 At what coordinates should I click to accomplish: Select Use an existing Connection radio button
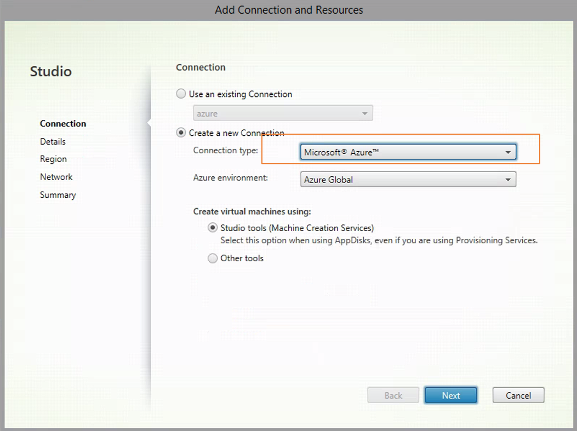pyautogui.click(x=181, y=94)
